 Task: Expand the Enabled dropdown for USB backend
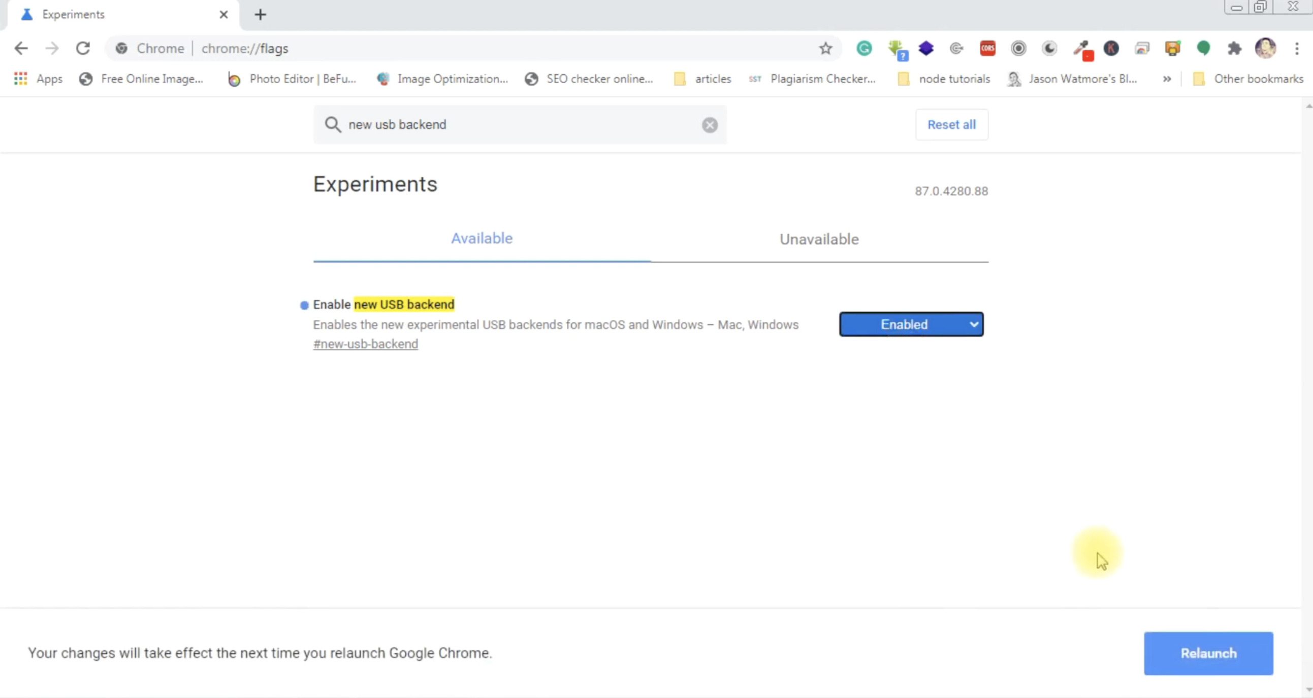pos(912,324)
